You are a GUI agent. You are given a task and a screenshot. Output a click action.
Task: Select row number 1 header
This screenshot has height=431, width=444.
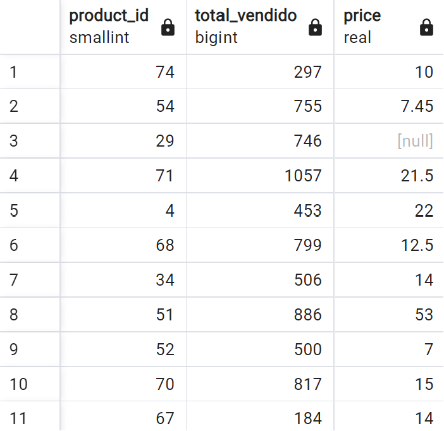pos(30,72)
